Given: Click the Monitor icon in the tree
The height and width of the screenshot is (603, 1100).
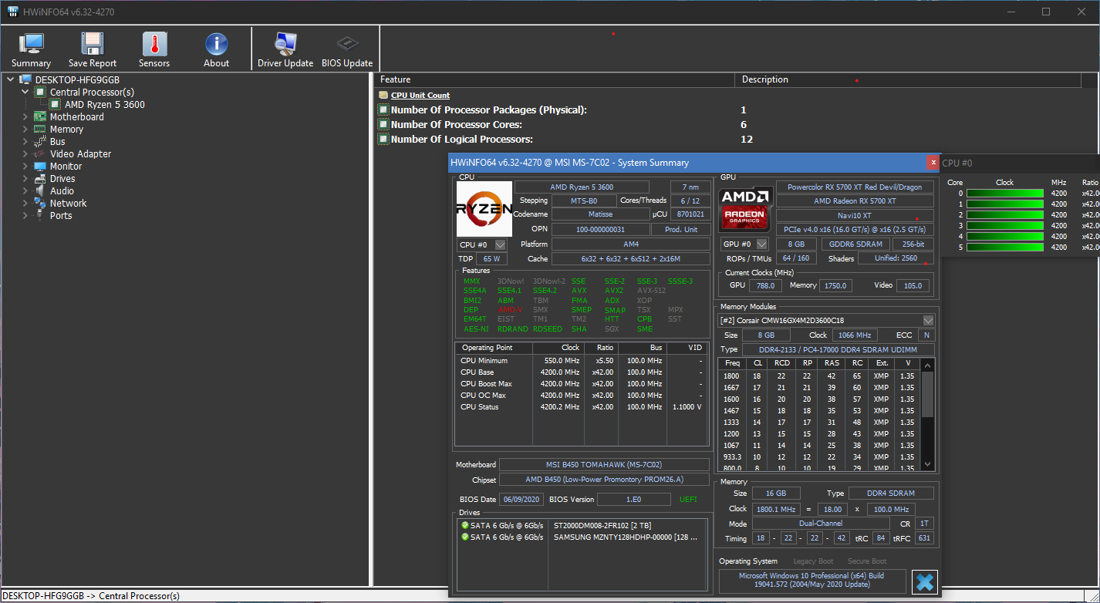Looking at the screenshot, I should [x=40, y=166].
